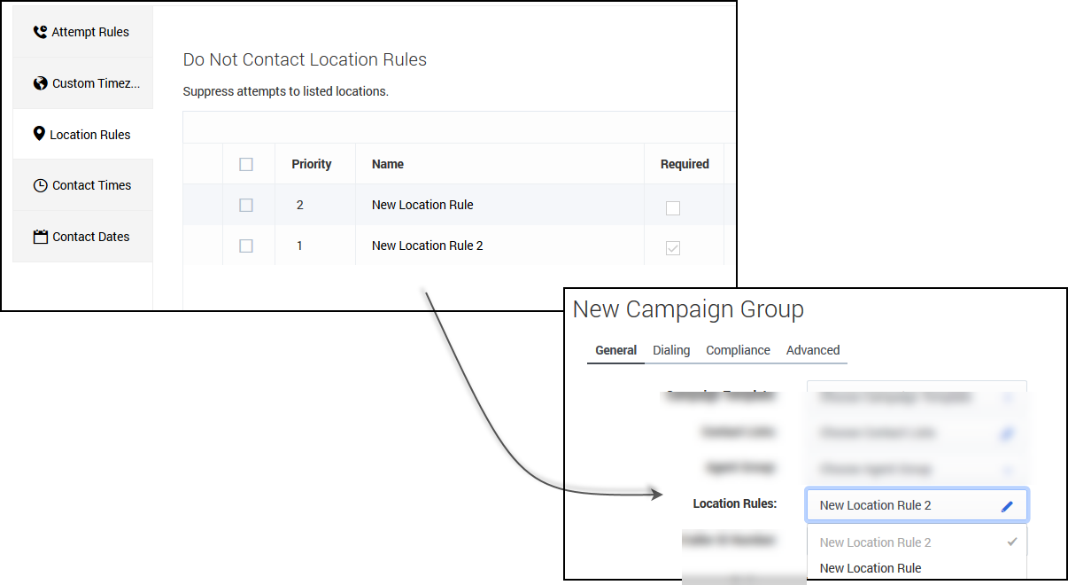Click the Location Rules pin icon

coord(39,134)
